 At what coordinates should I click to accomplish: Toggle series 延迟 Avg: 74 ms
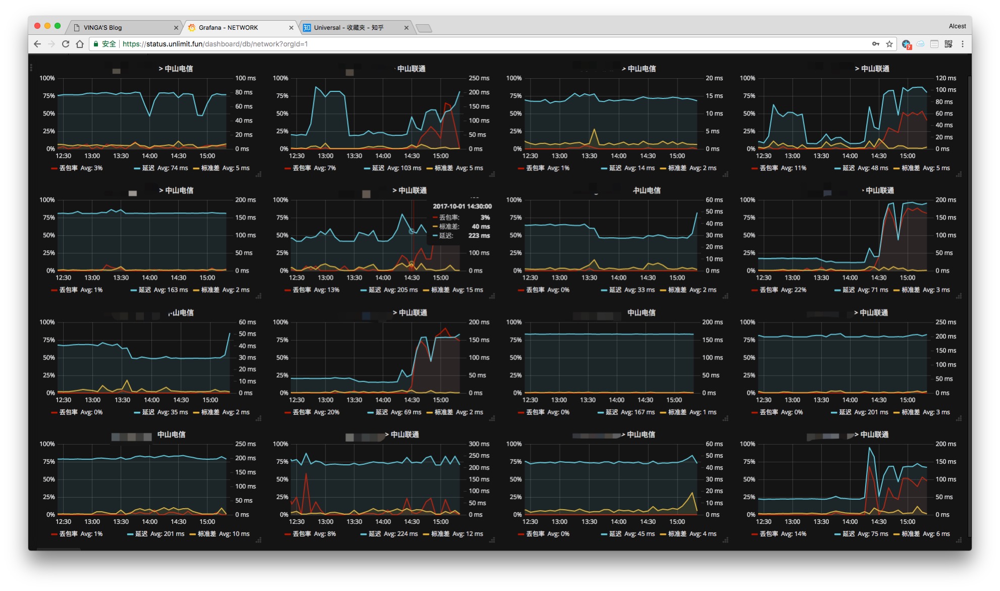(x=161, y=168)
